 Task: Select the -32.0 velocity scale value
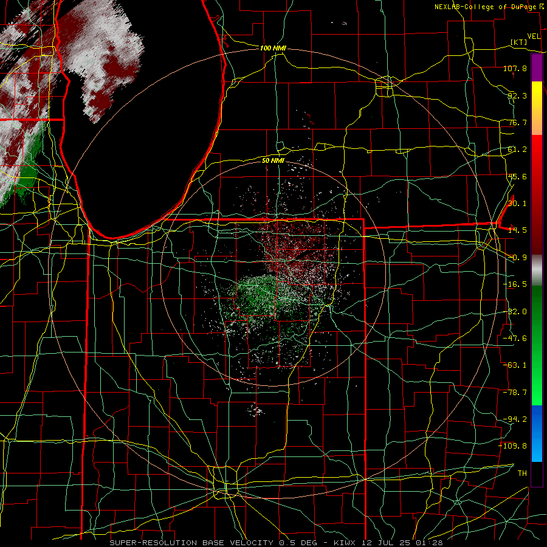(x=515, y=312)
